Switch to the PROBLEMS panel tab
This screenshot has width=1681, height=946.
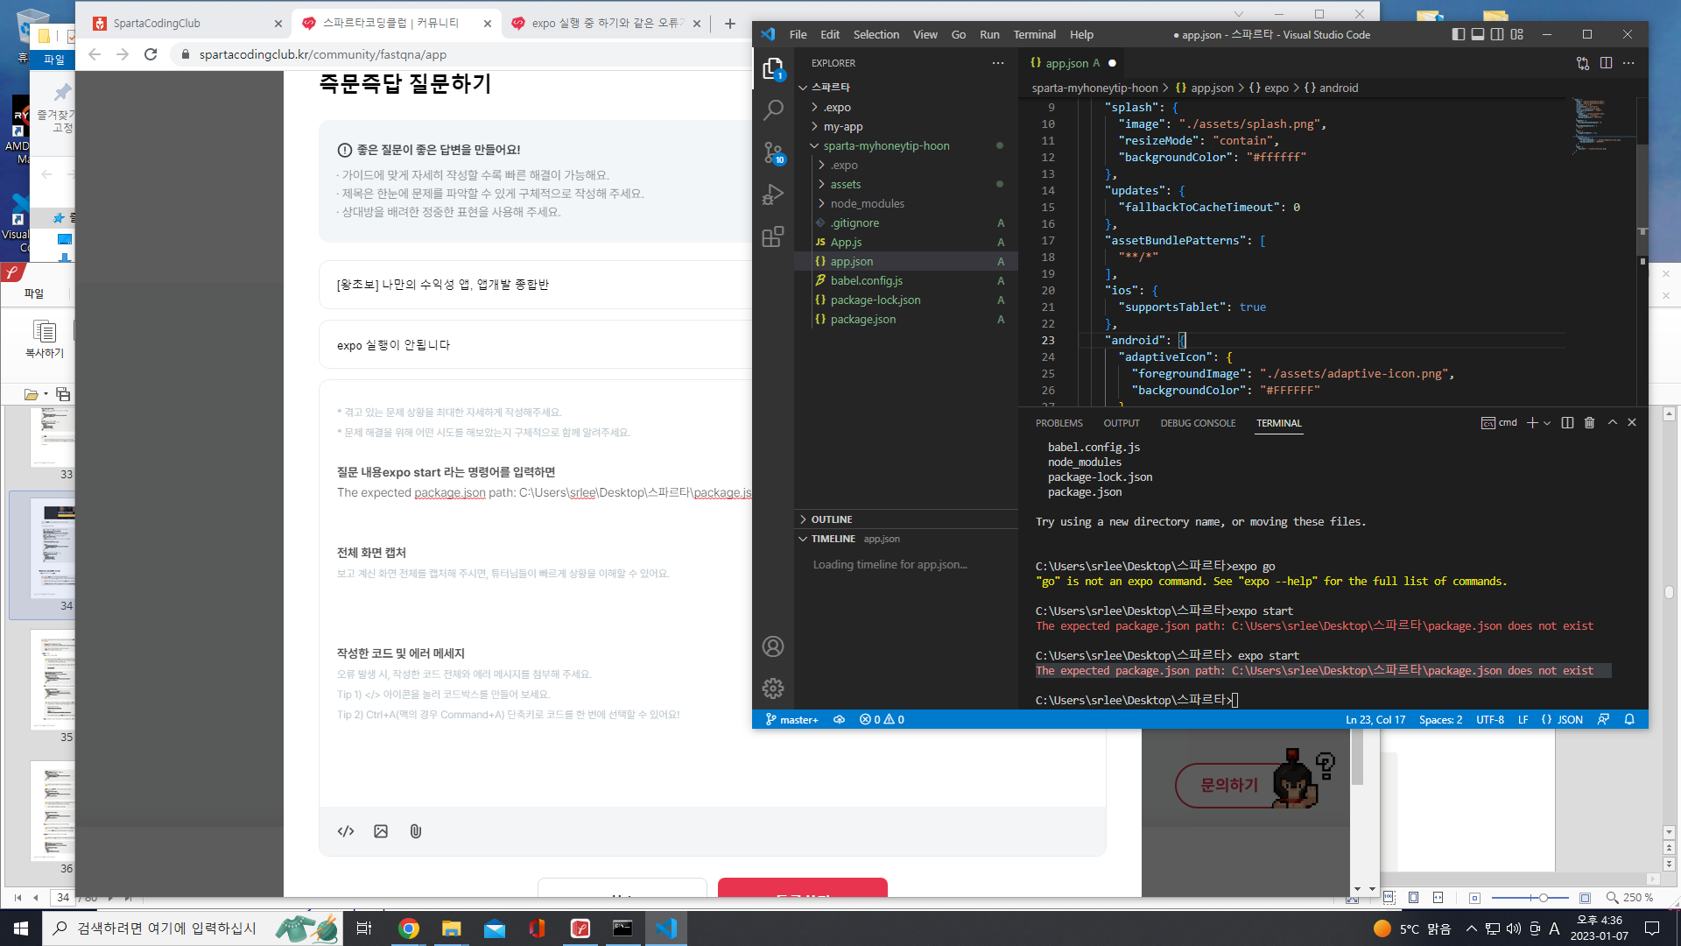pos(1059,423)
